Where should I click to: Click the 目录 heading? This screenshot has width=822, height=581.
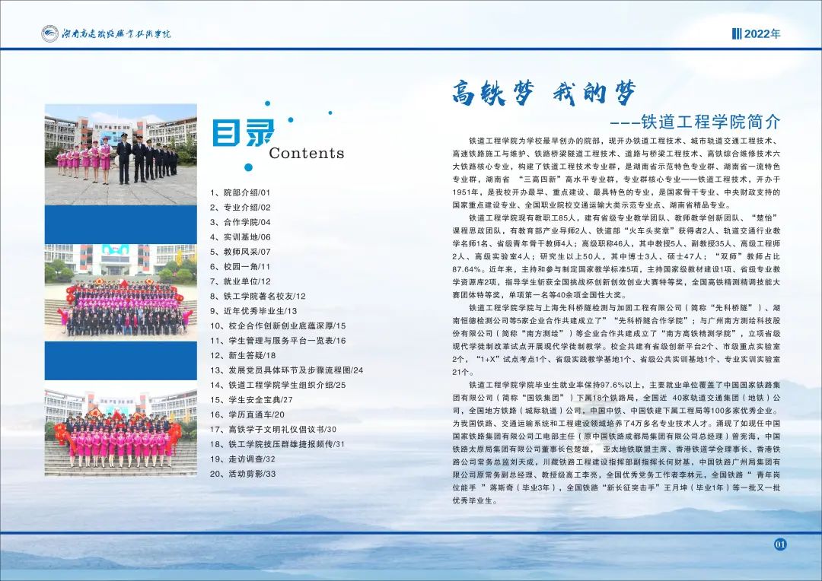243,133
